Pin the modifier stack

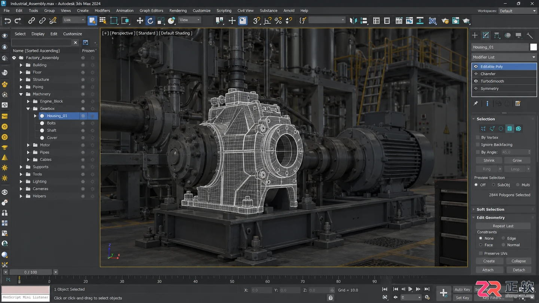tap(476, 104)
